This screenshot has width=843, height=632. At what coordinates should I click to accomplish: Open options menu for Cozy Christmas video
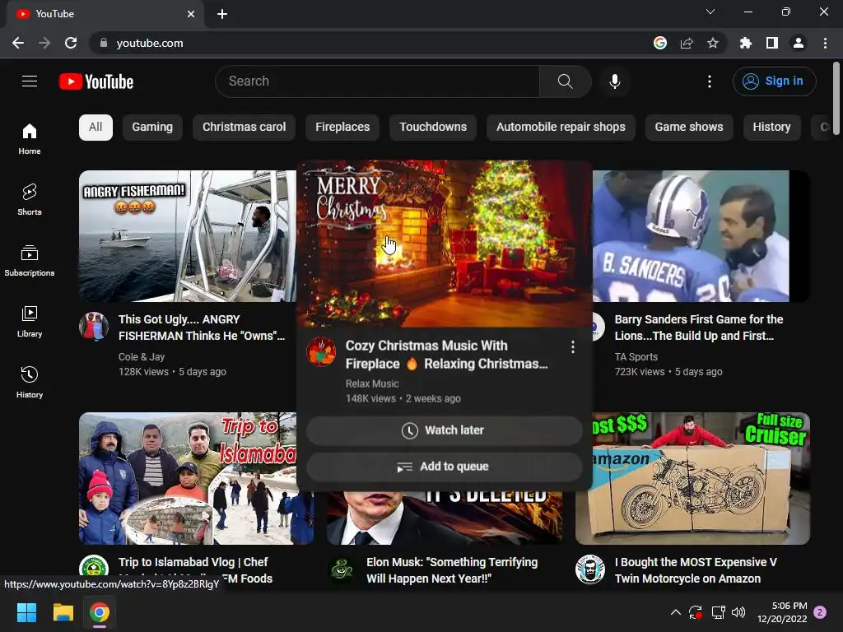(573, 347)
